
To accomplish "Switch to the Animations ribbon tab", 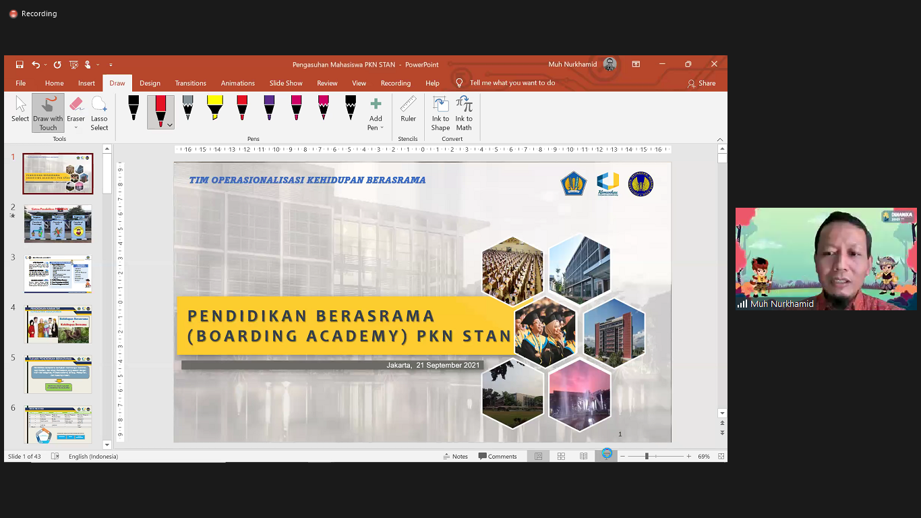I will pyautogui.click(x=237, y=82).
